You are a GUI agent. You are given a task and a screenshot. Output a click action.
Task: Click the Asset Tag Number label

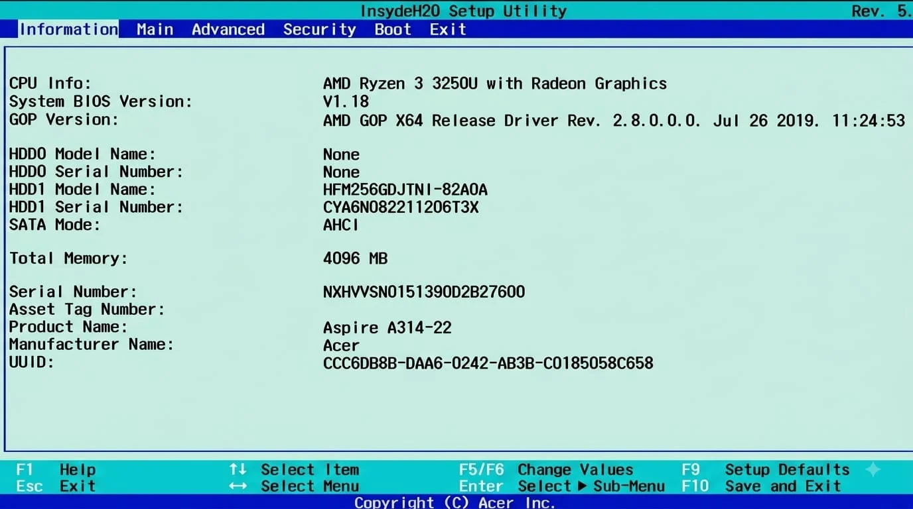point(87,310)
